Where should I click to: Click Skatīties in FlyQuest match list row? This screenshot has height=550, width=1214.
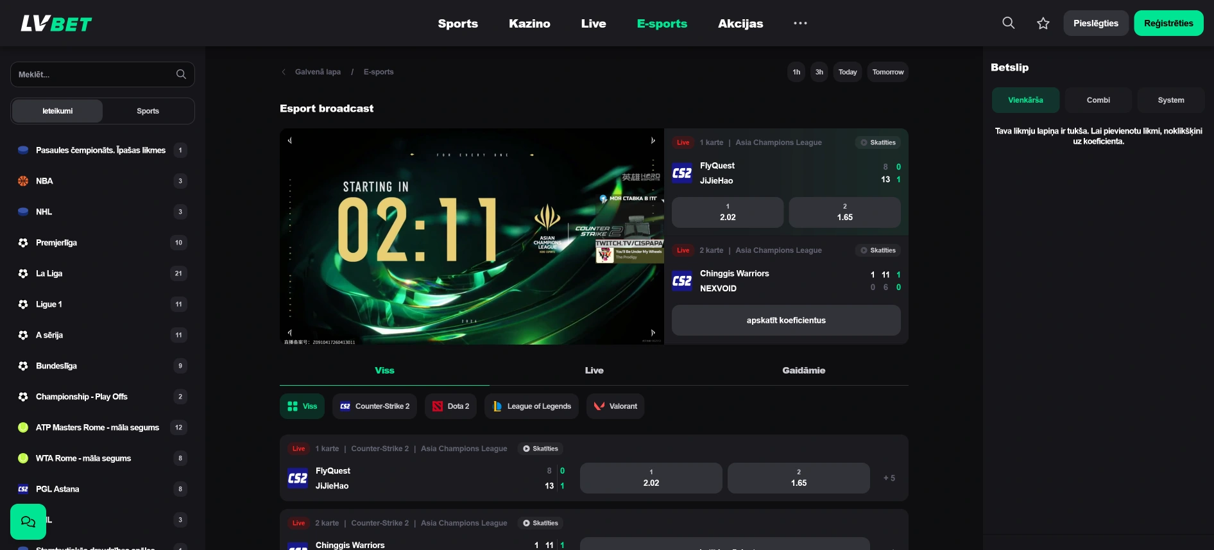(540, 449)
